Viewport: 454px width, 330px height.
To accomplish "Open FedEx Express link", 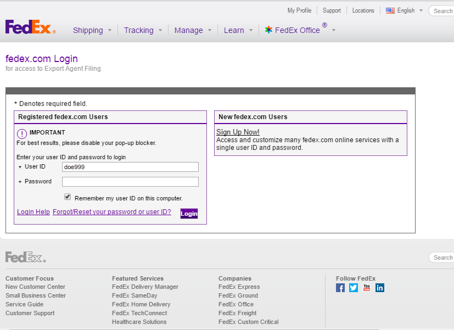I will pos(239,287).
